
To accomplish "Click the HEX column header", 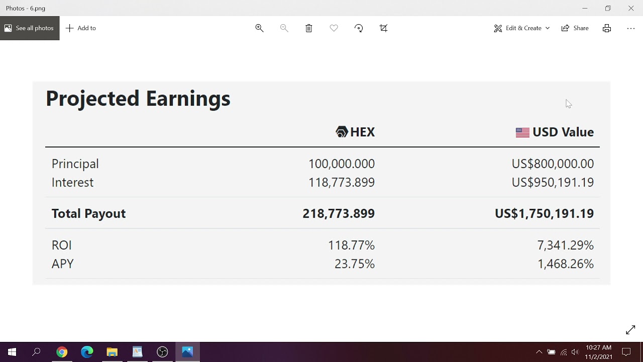I will [x=355, y=132].
